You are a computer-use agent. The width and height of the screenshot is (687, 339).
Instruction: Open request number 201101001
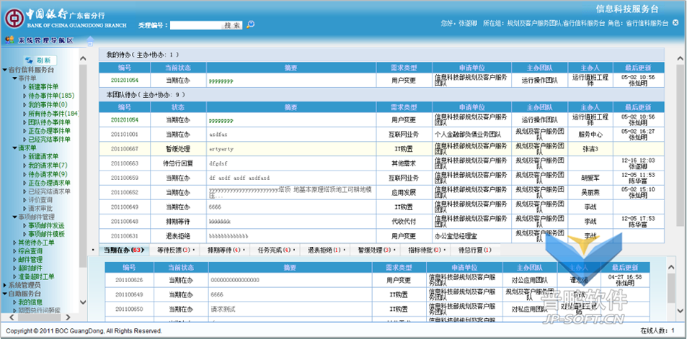click(x=125, y=135)
